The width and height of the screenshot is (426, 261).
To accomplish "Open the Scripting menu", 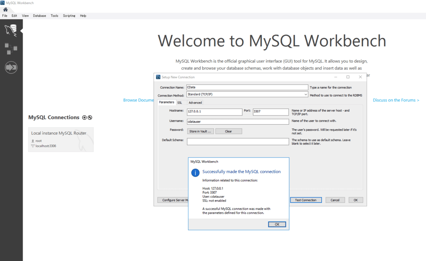I will click(69, 16).
